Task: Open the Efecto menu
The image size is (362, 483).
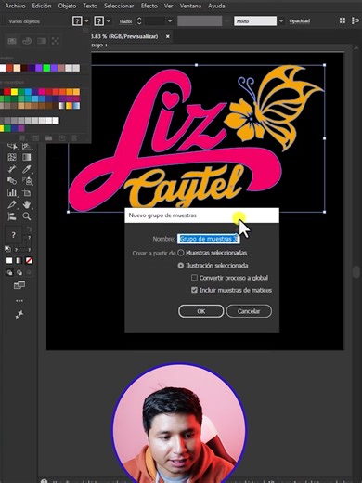Action: 149,6
